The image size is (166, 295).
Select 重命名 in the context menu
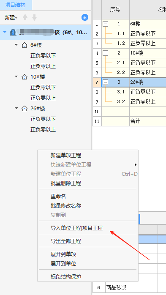(x=58, y=197)
